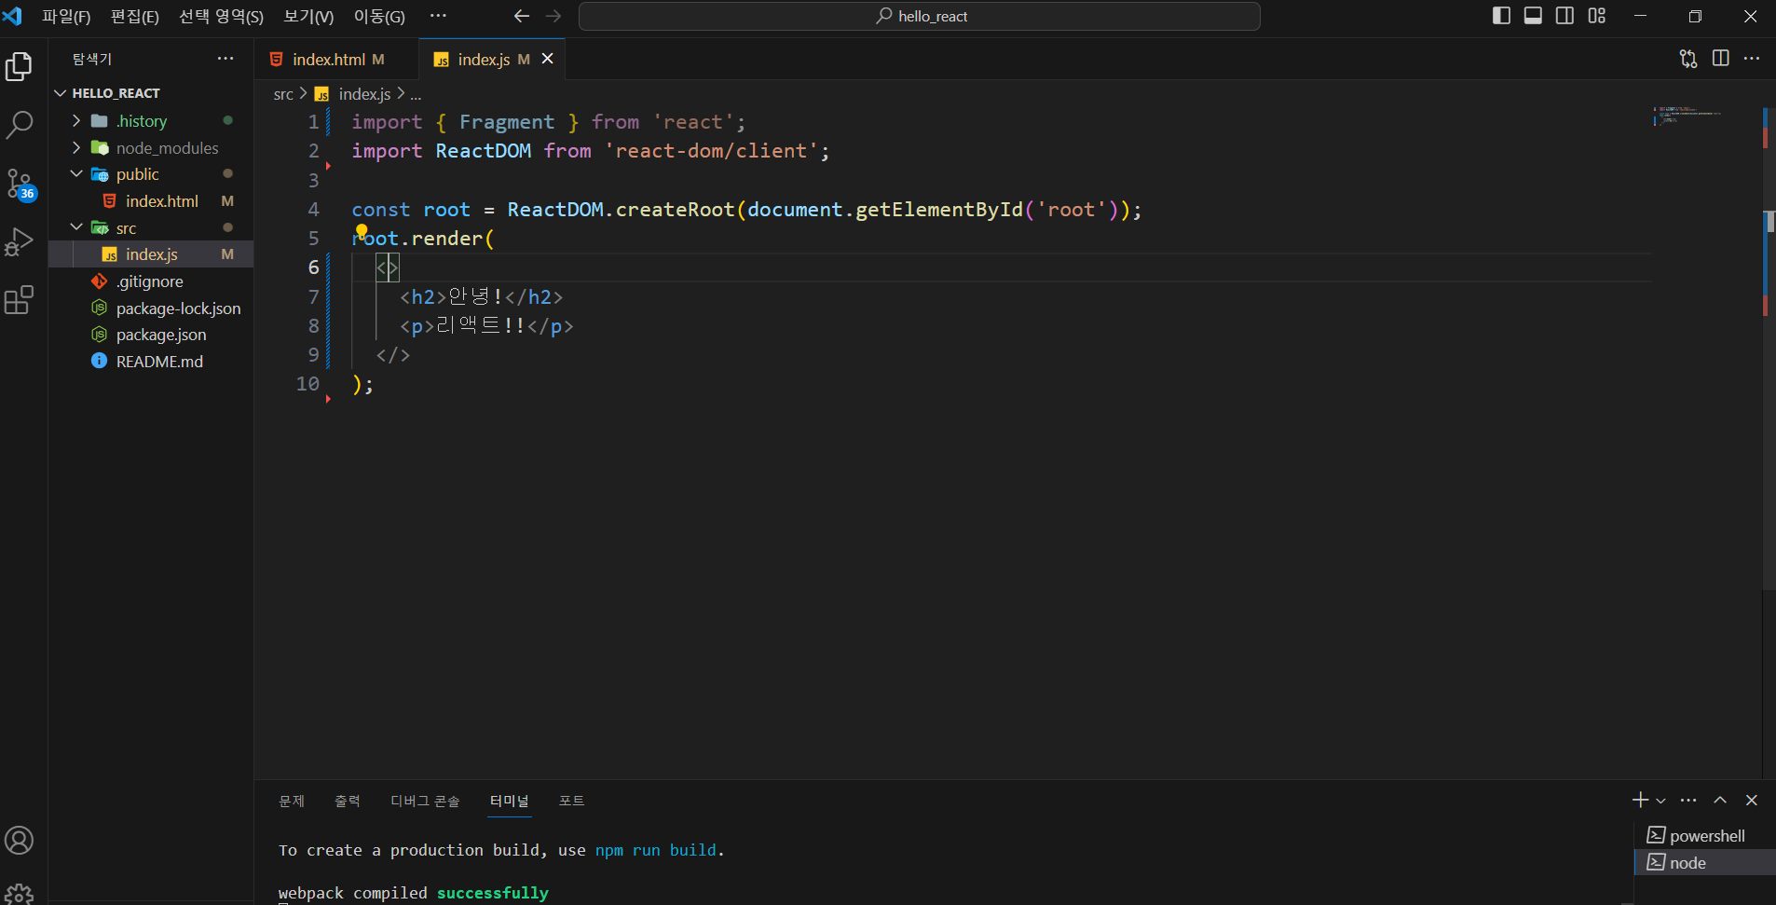
Task: Open the Run and Debug view
Action: (x=20, y=241)
